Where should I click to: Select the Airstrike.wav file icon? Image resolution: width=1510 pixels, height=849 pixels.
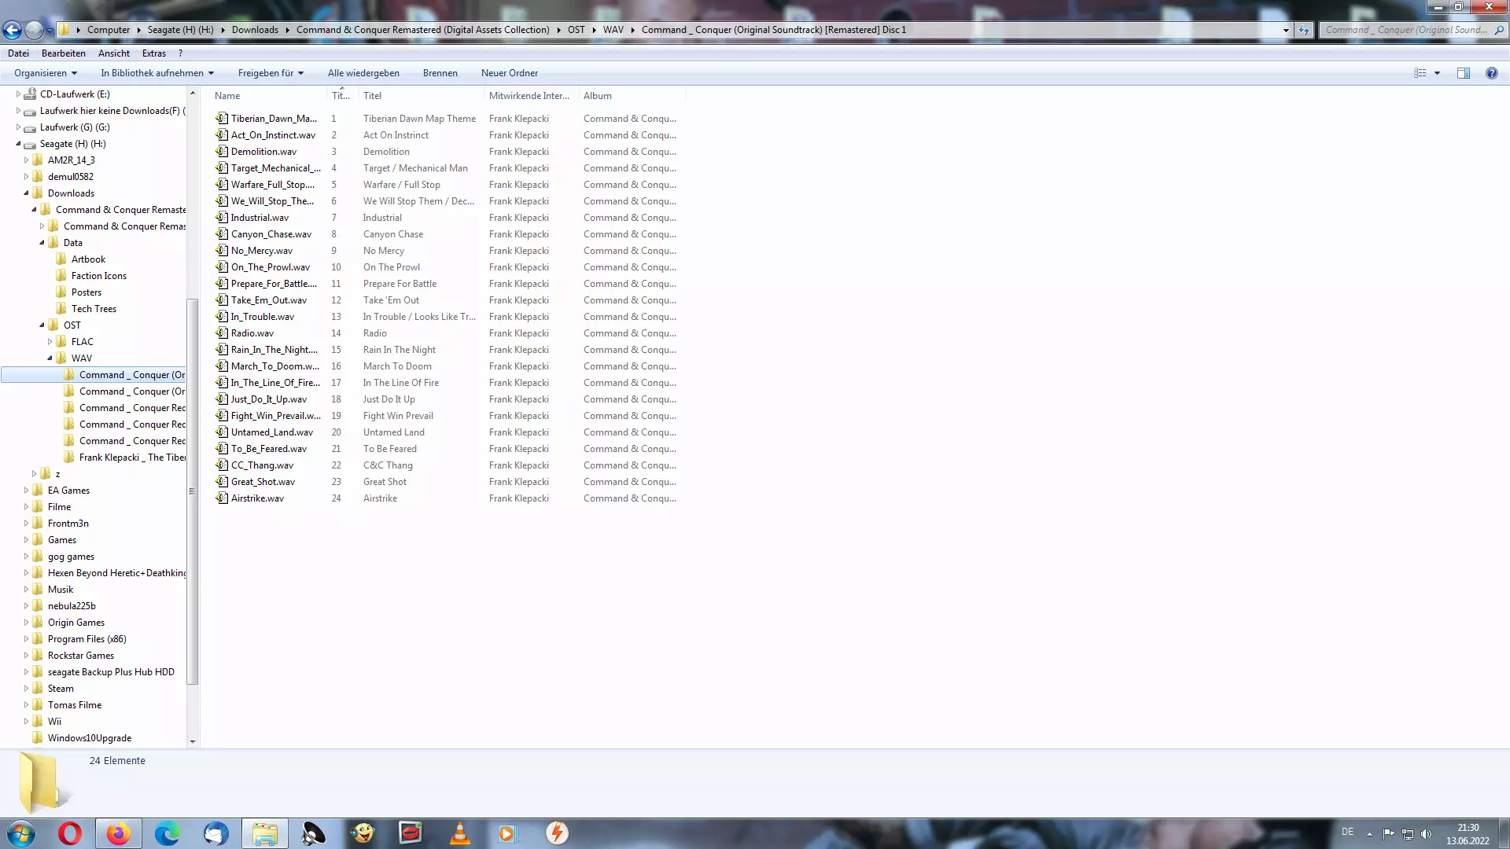(x=222, y=498)
